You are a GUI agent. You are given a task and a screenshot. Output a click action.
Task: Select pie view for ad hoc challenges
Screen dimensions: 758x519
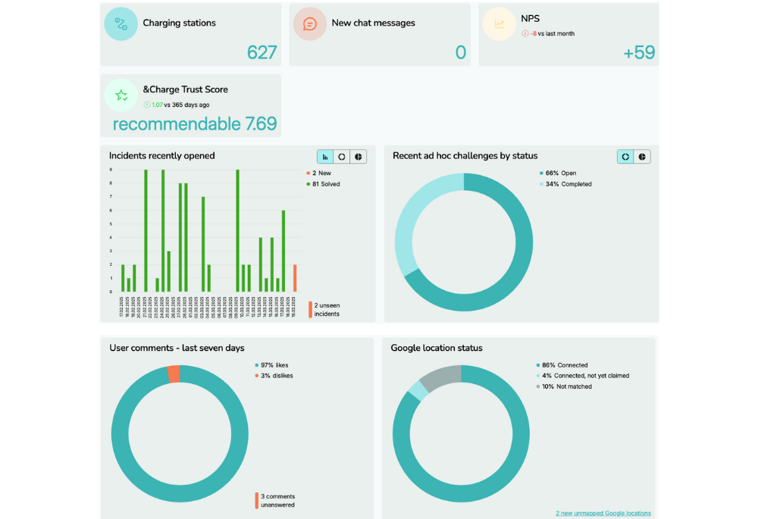pyautogui.click(x=642, y=157)
